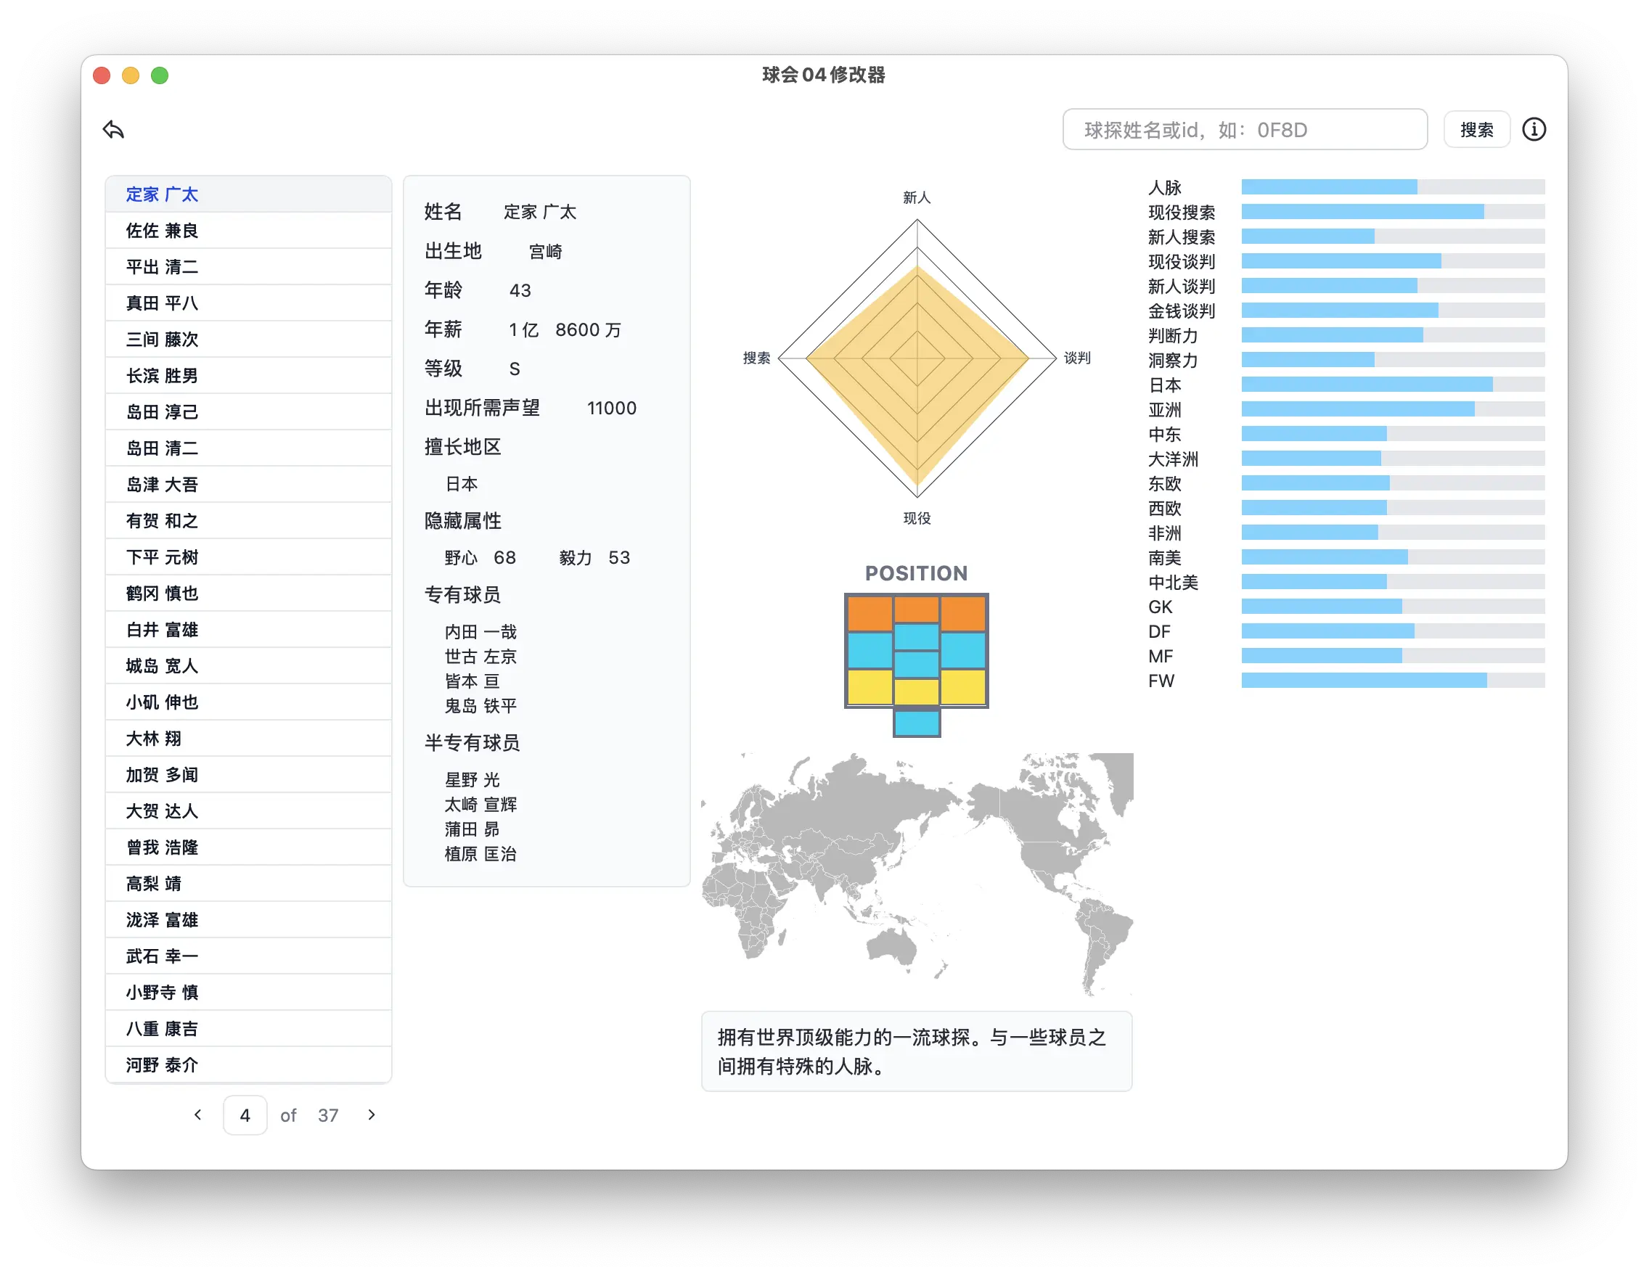Click the scout name search input field
The height and width of the screenshot is (1277, 1649).
[1244, 129]
